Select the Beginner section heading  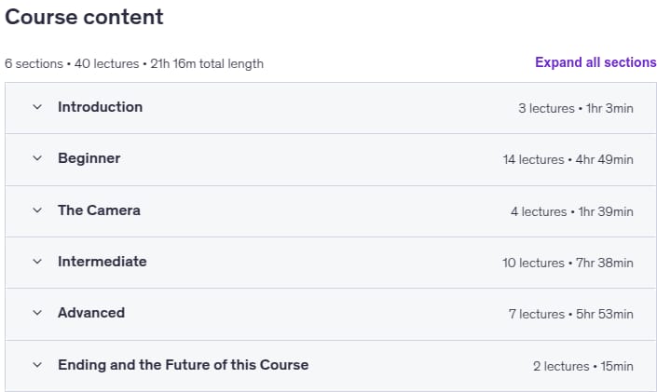(x=89, y=158)
